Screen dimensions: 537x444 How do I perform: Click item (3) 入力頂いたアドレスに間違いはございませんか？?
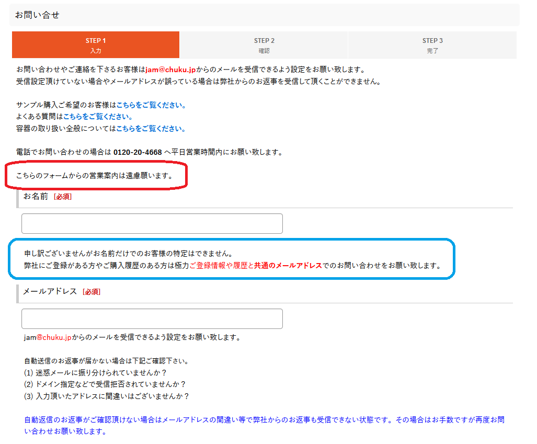[107, 396]
